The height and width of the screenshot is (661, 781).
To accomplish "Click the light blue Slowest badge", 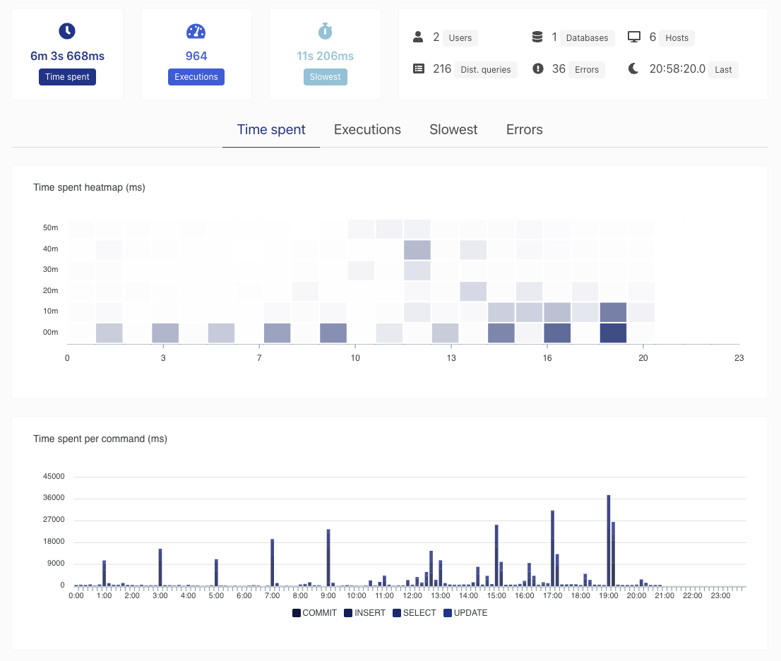I will tap(326, 77).
